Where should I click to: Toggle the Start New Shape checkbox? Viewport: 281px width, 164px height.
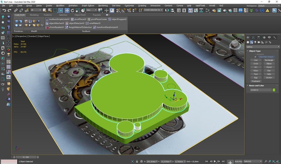point(256,57)
